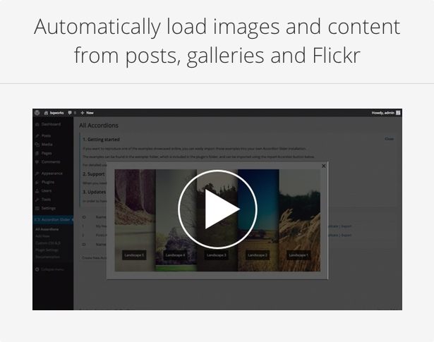The height and width of the screenshot is (342, 434).
Task: Close the preview lightbox with X
Action: tap(324, 166)
